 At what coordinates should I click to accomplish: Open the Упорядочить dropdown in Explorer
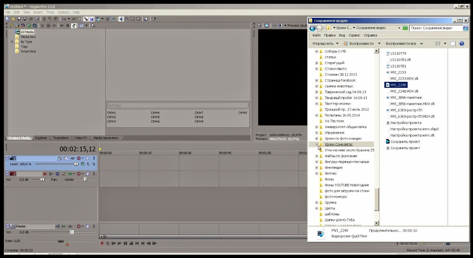click(325, 44)
